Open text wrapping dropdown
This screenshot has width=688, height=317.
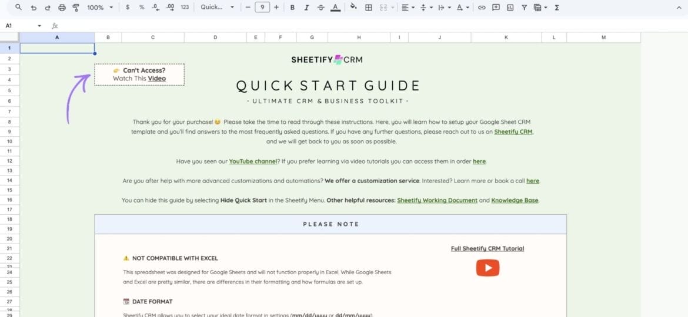tap(445, 8)
